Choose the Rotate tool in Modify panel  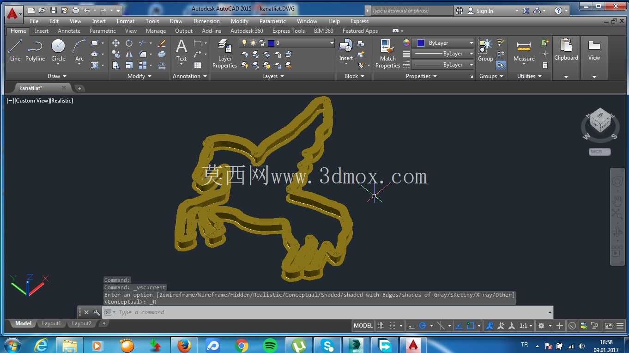click(129, 43)
